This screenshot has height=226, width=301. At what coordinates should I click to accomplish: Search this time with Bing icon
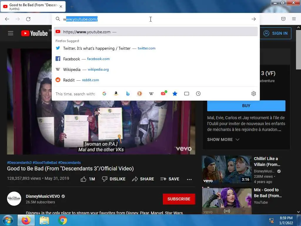(x=128, y=94)
